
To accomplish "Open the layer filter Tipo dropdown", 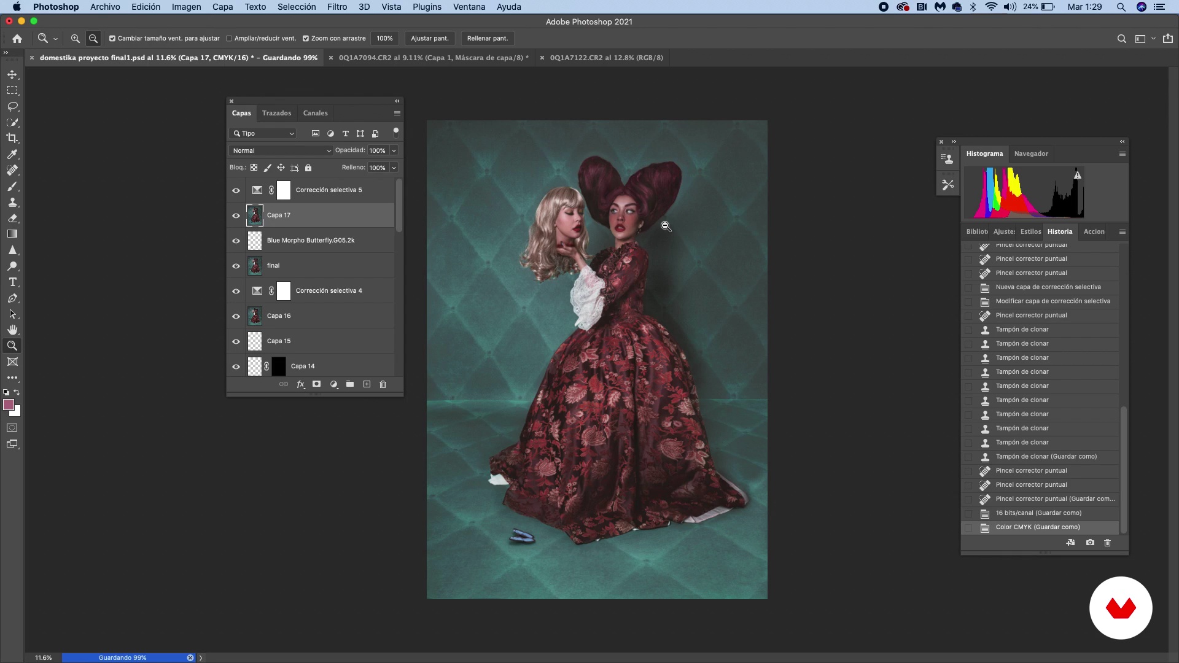I will click(x=263, y=133).
